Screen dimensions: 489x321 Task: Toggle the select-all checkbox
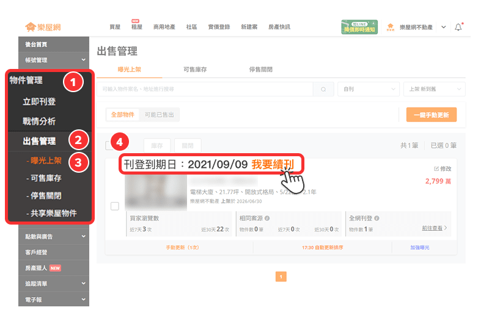coord(109,145)
